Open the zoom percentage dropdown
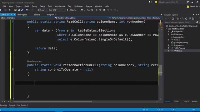 point(8,102)
